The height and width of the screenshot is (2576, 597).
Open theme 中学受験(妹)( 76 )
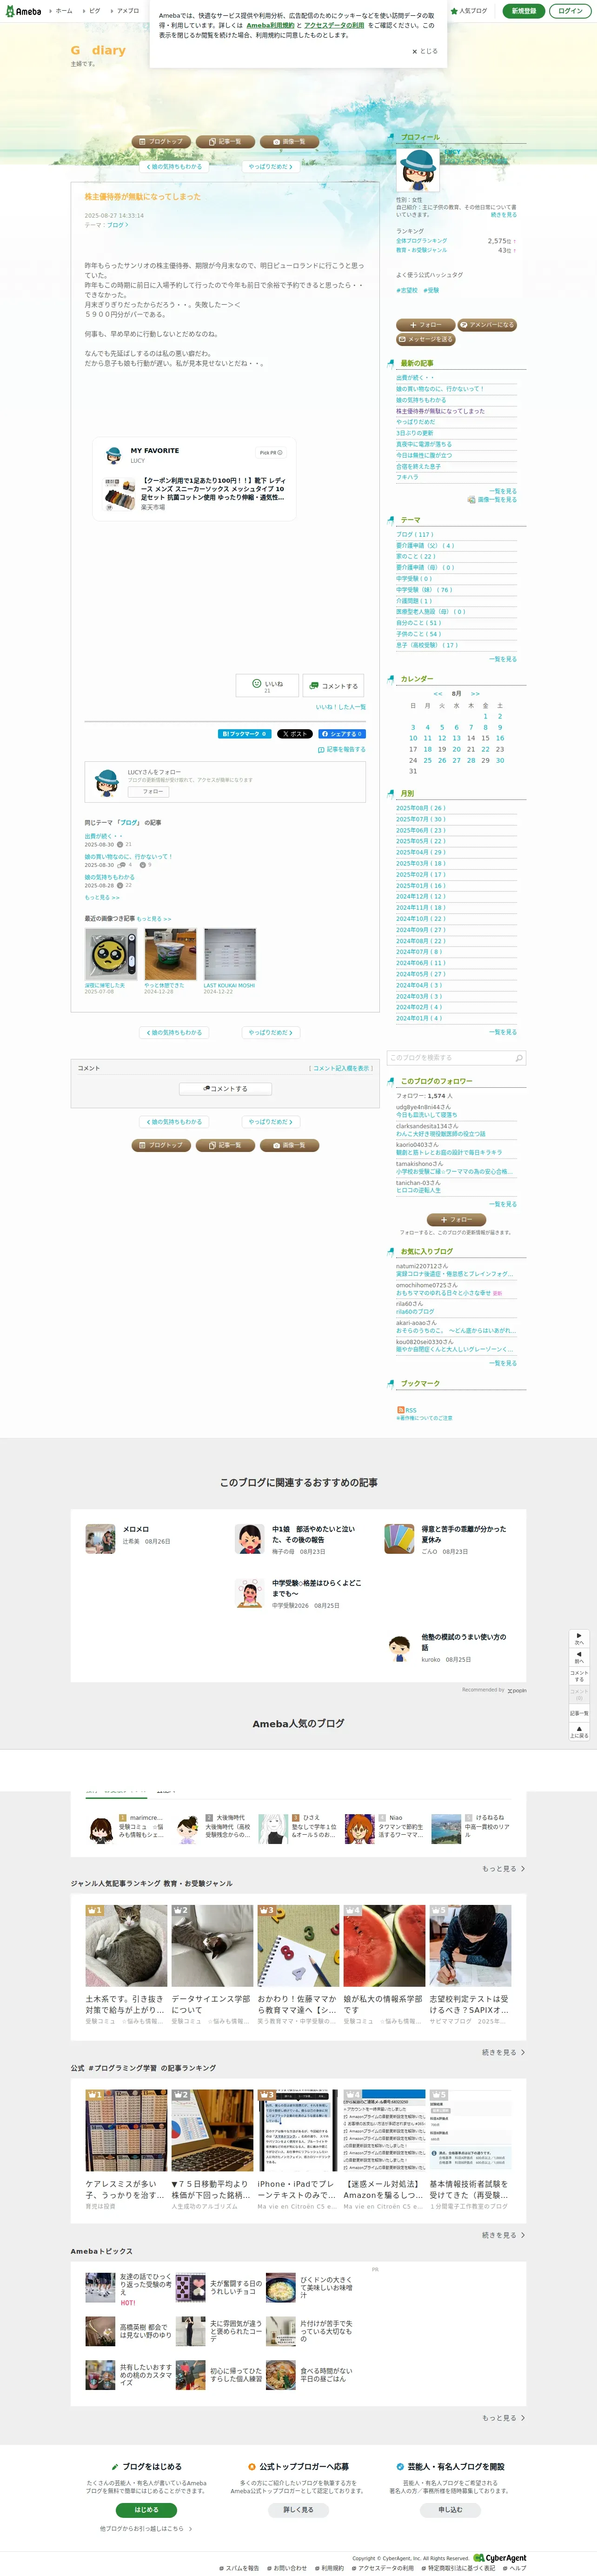click(x=424, y=590)
